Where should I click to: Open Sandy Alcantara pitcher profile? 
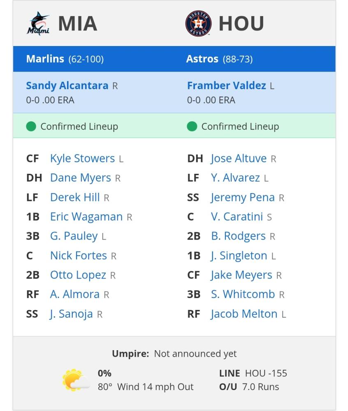point(67,86)
